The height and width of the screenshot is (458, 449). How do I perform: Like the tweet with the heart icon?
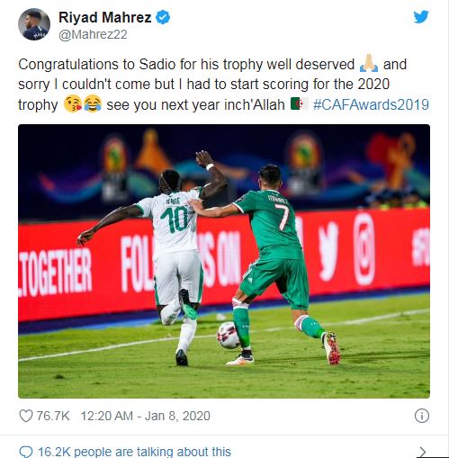pyautogui.click(x=26, y=416)
